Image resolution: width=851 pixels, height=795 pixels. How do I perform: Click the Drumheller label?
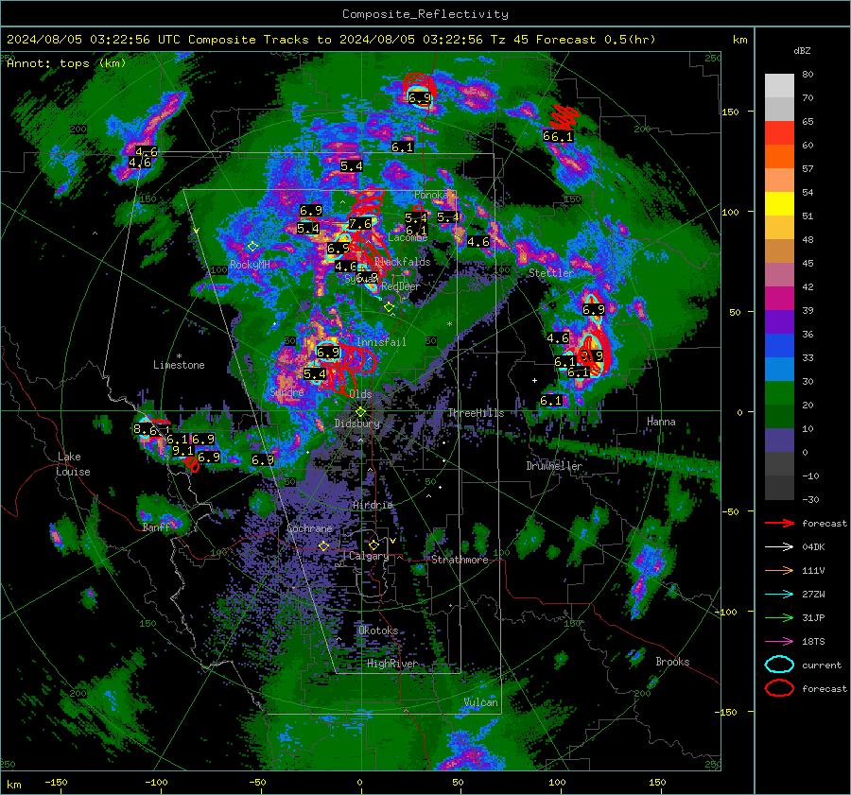point(554,466)
